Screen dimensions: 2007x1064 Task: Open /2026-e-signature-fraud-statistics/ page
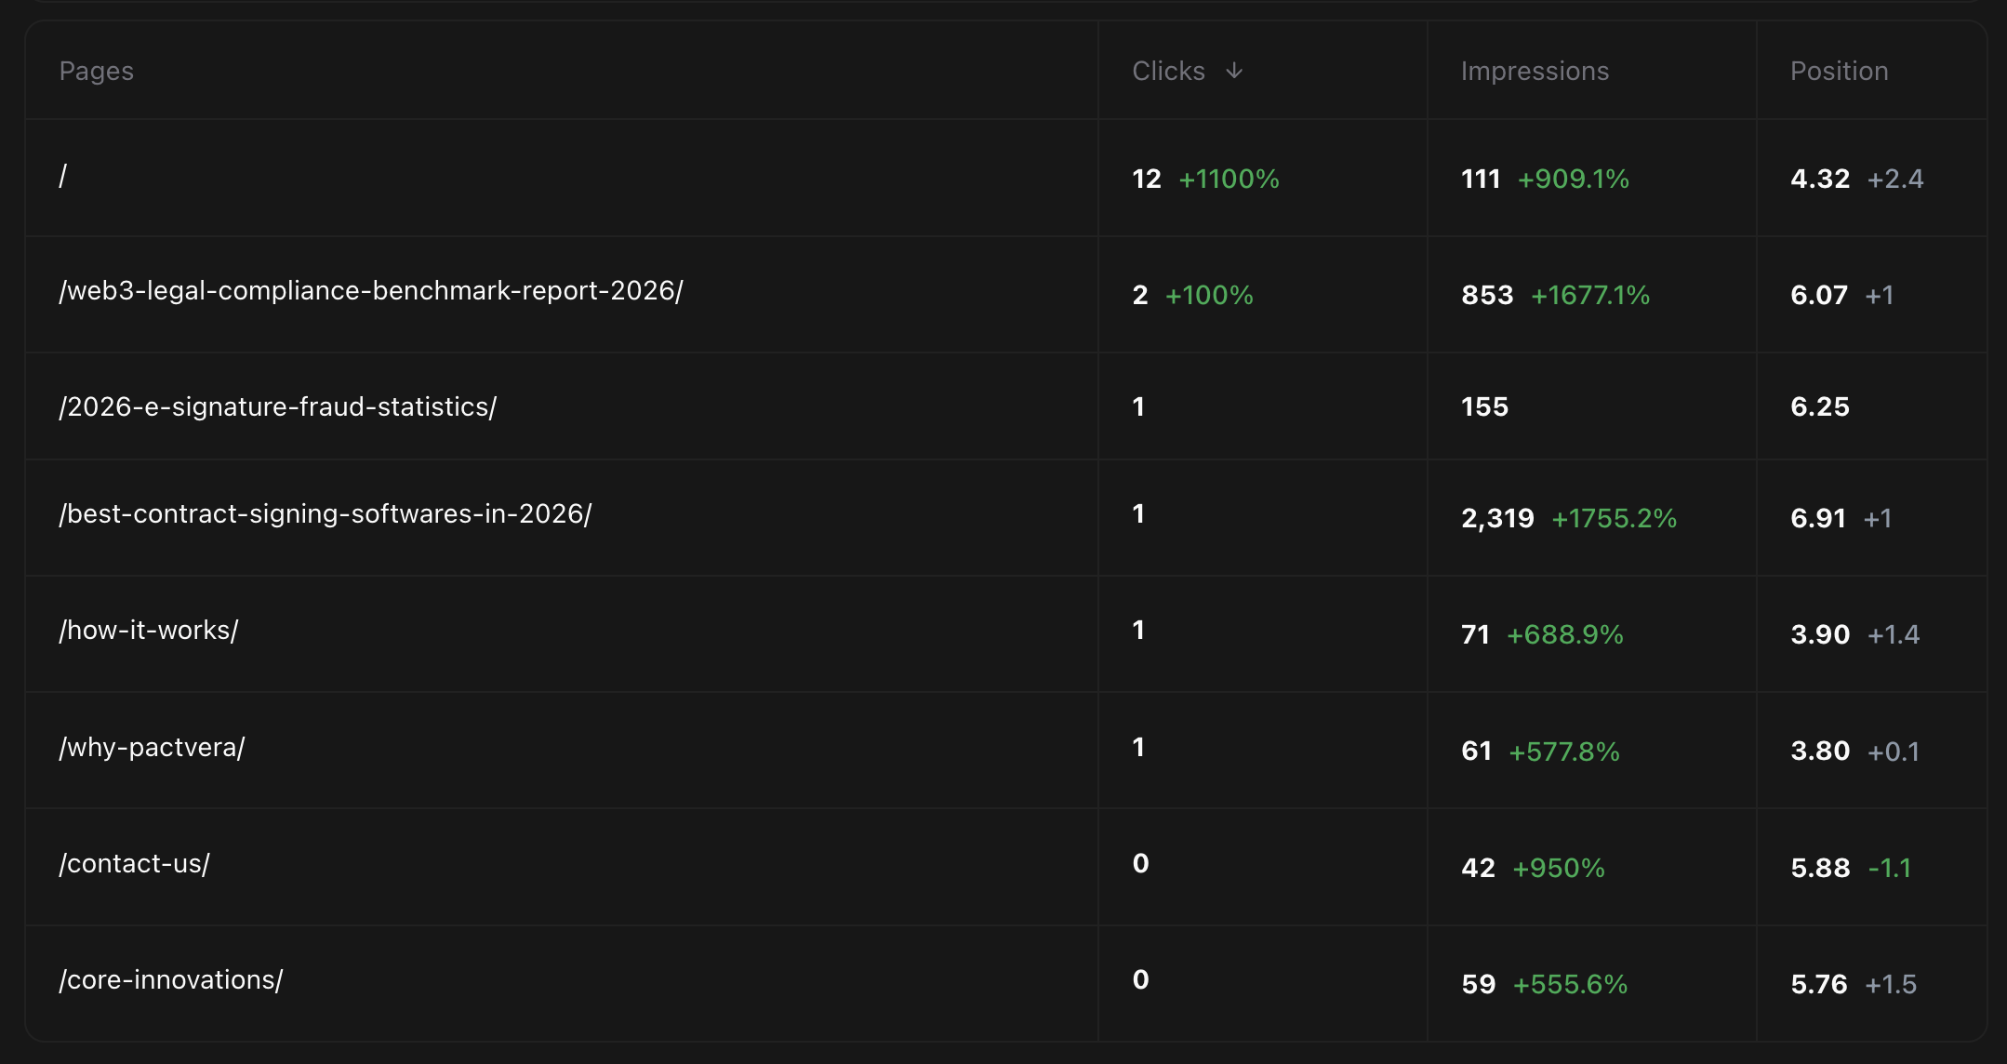click(x=278, y=407)
